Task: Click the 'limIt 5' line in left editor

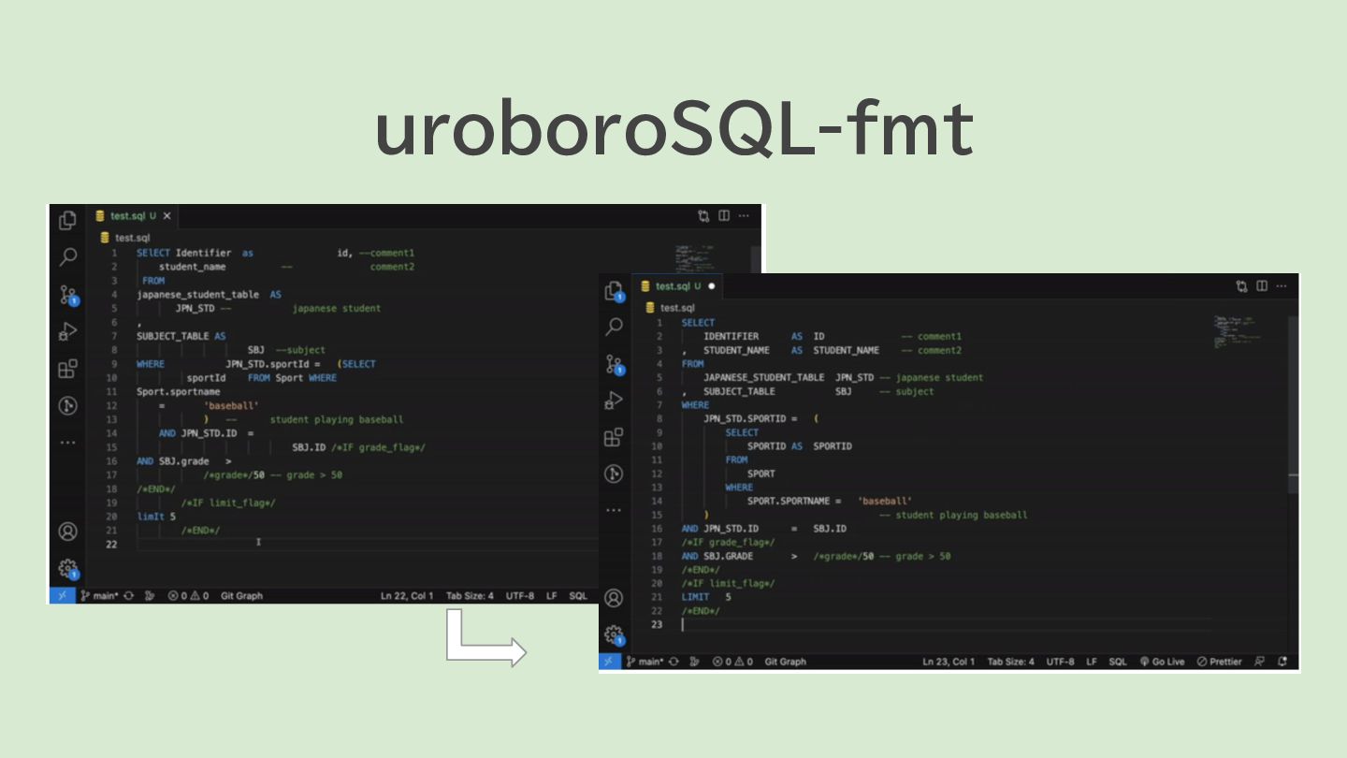Action: [x=156, y=517]
